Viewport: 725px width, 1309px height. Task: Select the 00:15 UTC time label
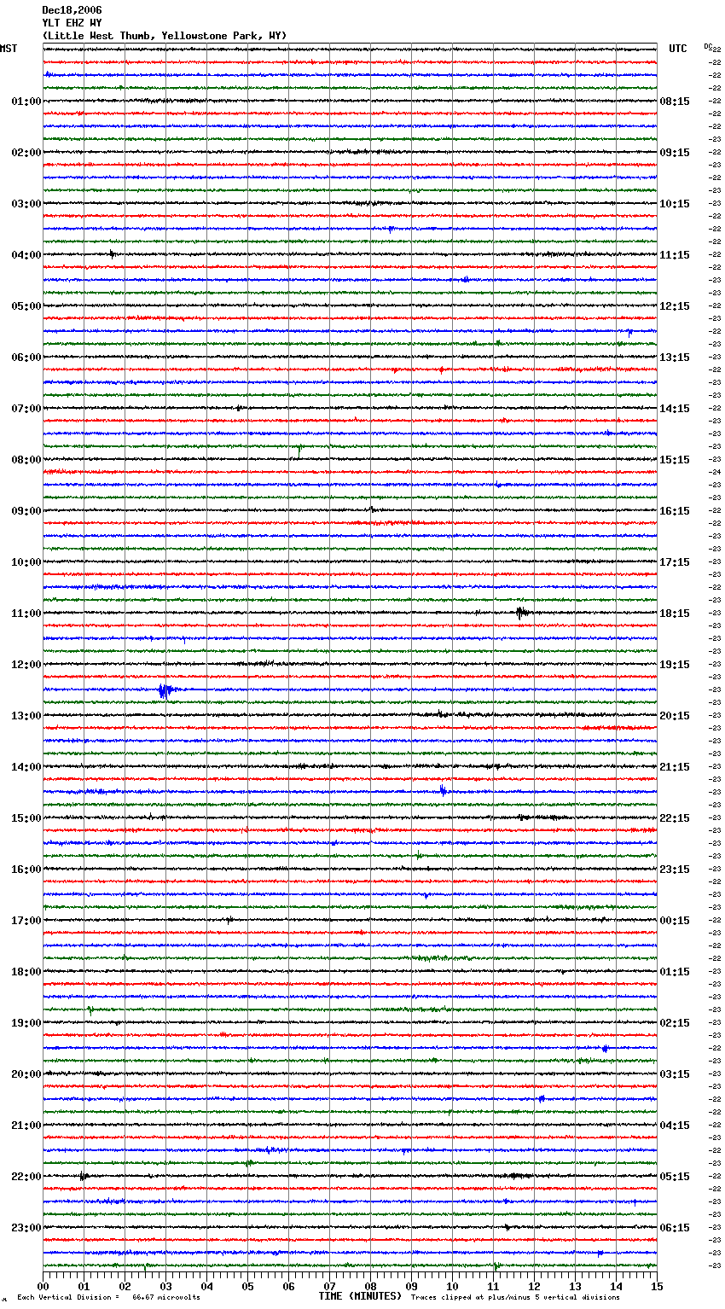(x=675, y=921)
